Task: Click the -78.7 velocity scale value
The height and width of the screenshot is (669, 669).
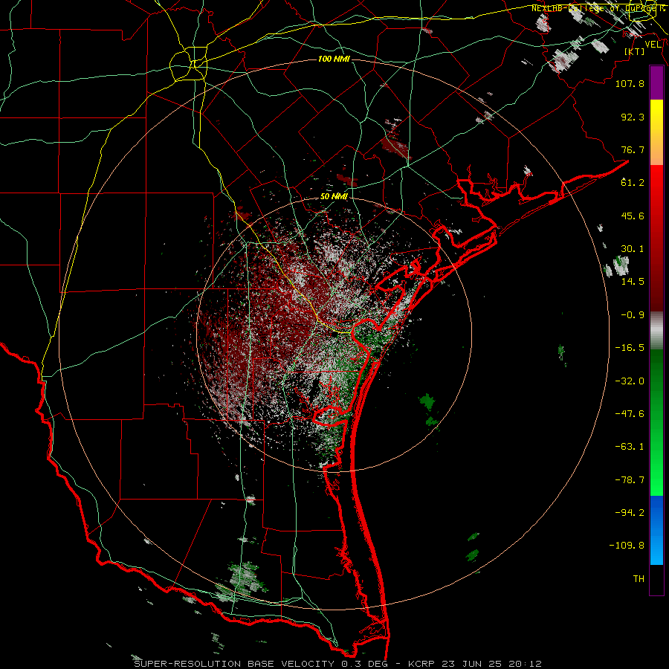Action: [x=630, y=480]
